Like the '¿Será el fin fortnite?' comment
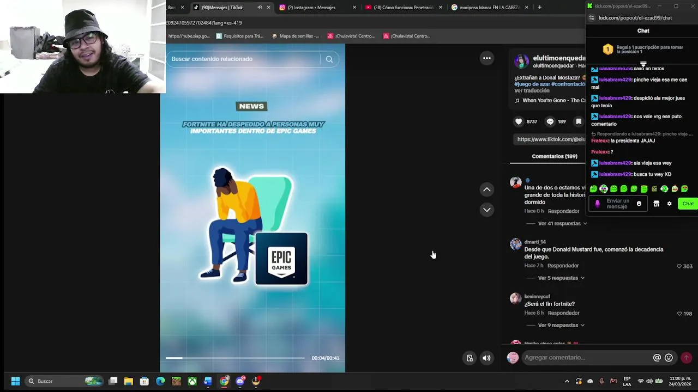The height and width of the screenshot is (392, 698). click(679, 314)
